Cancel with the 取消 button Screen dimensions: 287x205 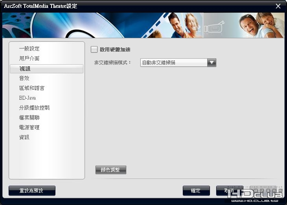(x=230, y=191)
